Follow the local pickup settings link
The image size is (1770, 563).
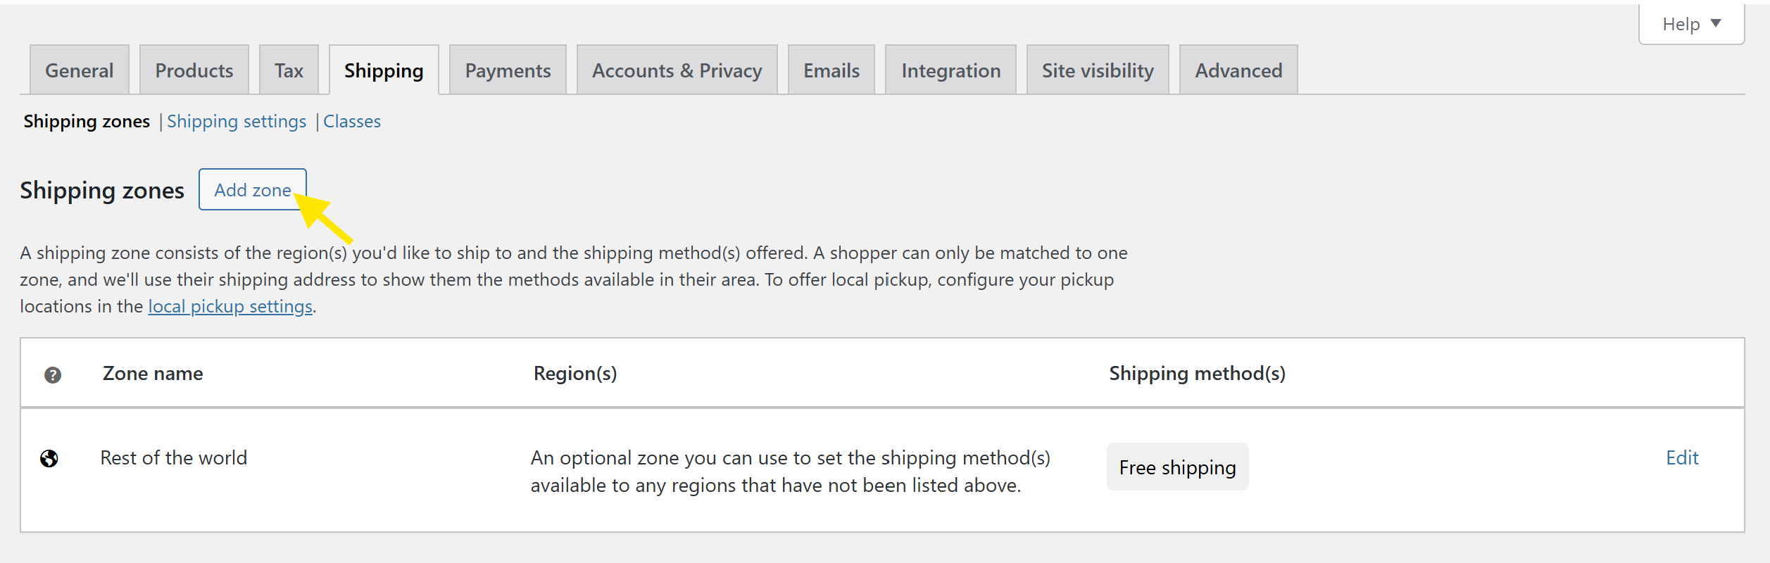(230, 306)
